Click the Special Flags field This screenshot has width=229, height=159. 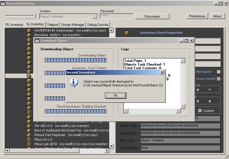point(180,148)
